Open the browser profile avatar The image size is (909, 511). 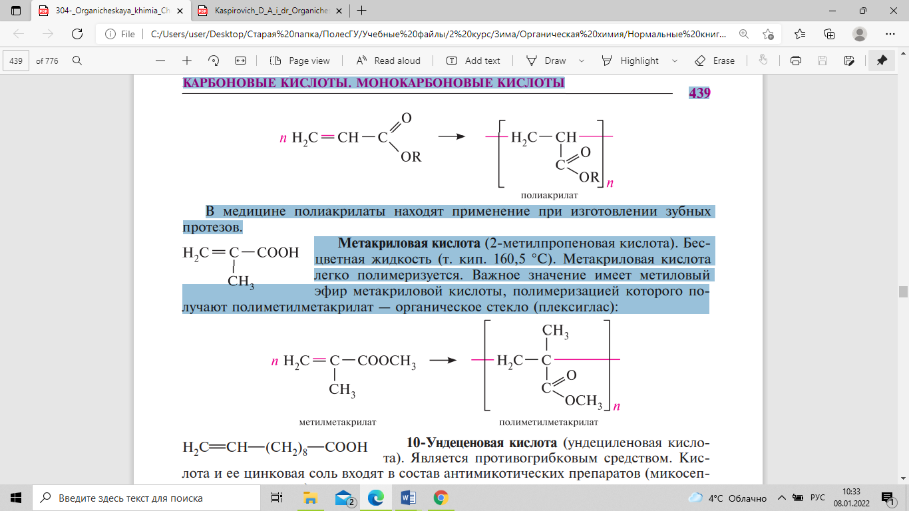pos(860,34)
